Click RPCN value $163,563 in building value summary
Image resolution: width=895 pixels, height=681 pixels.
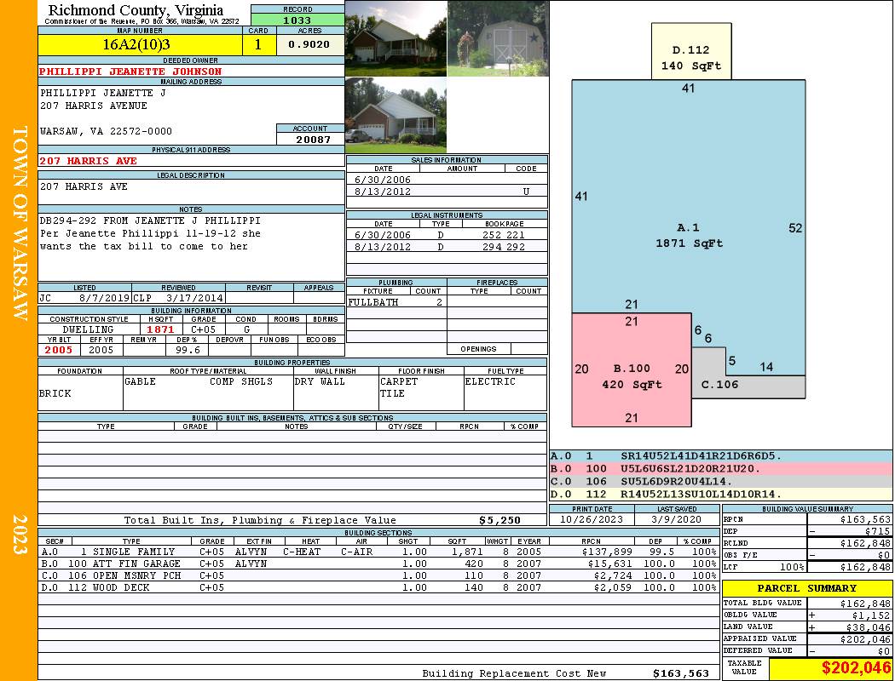coord(865,519)
